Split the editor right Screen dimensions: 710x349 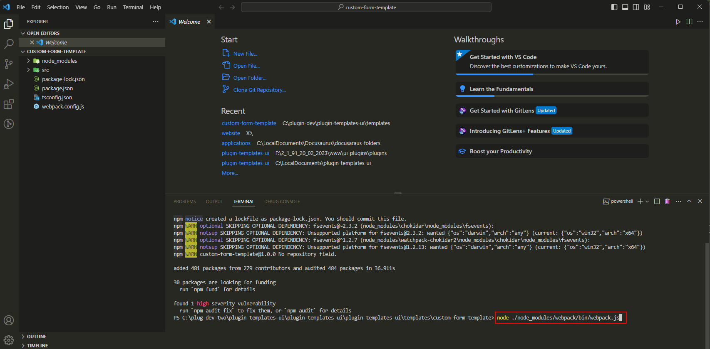click(x=689, y=22)
